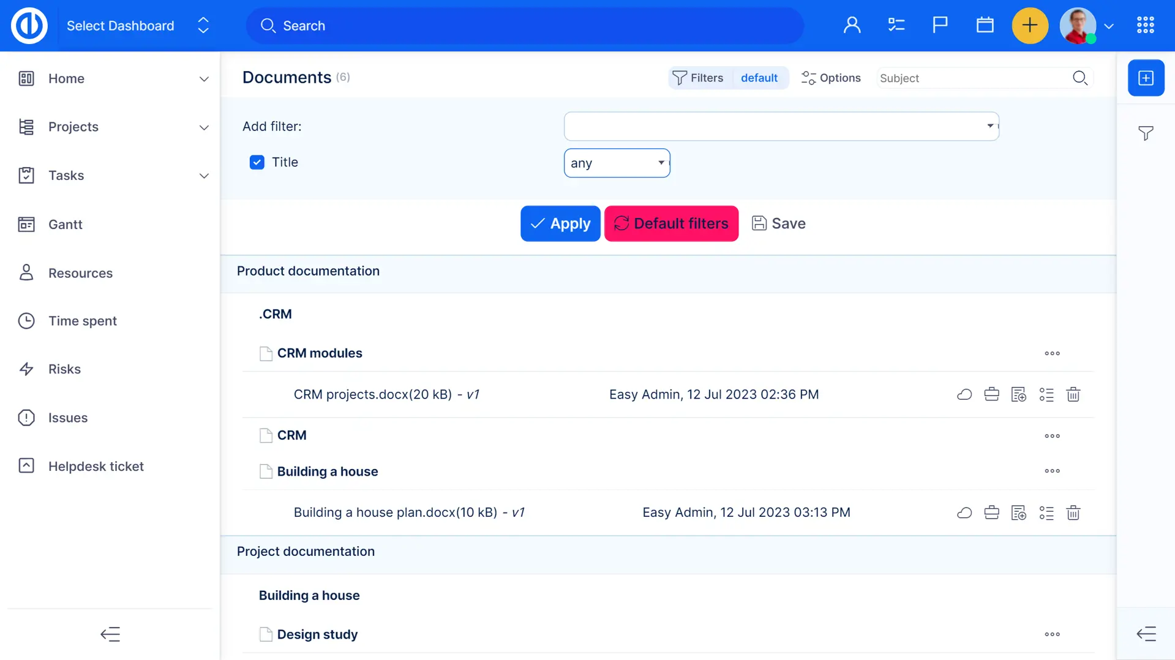Delete CRM projects.docx using trash icon
This screenshot has width=1175, height=660.
pos(1073,395)
